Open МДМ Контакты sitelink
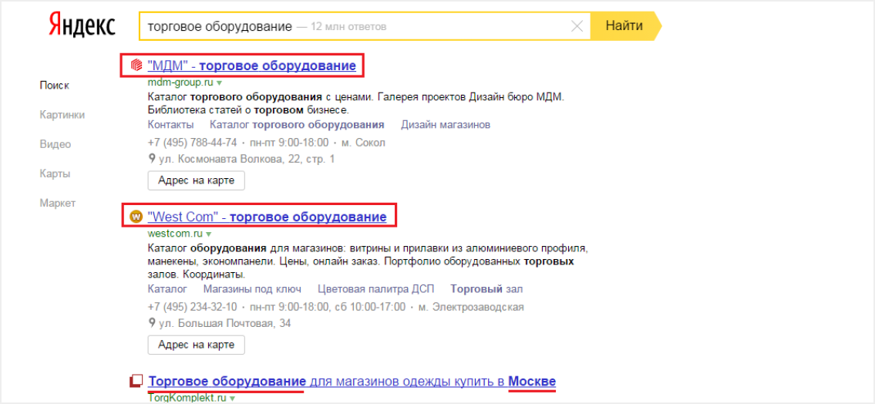Image resolution: width=875 pixels, height=404 pixels. 170,124
